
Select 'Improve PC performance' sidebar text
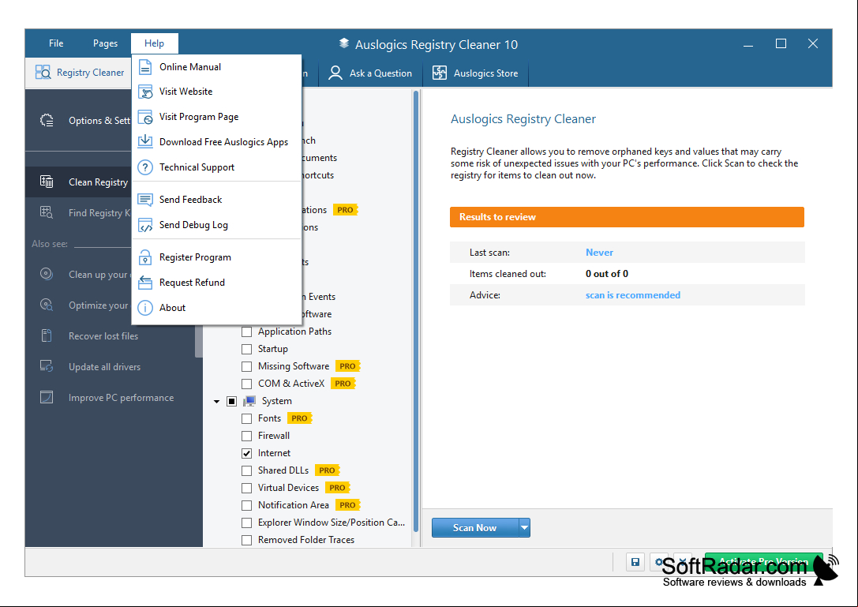point(121,398)
